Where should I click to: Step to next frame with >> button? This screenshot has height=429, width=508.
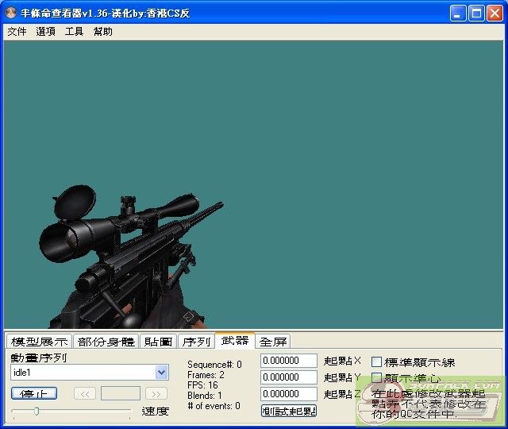[x=156, y=393]
